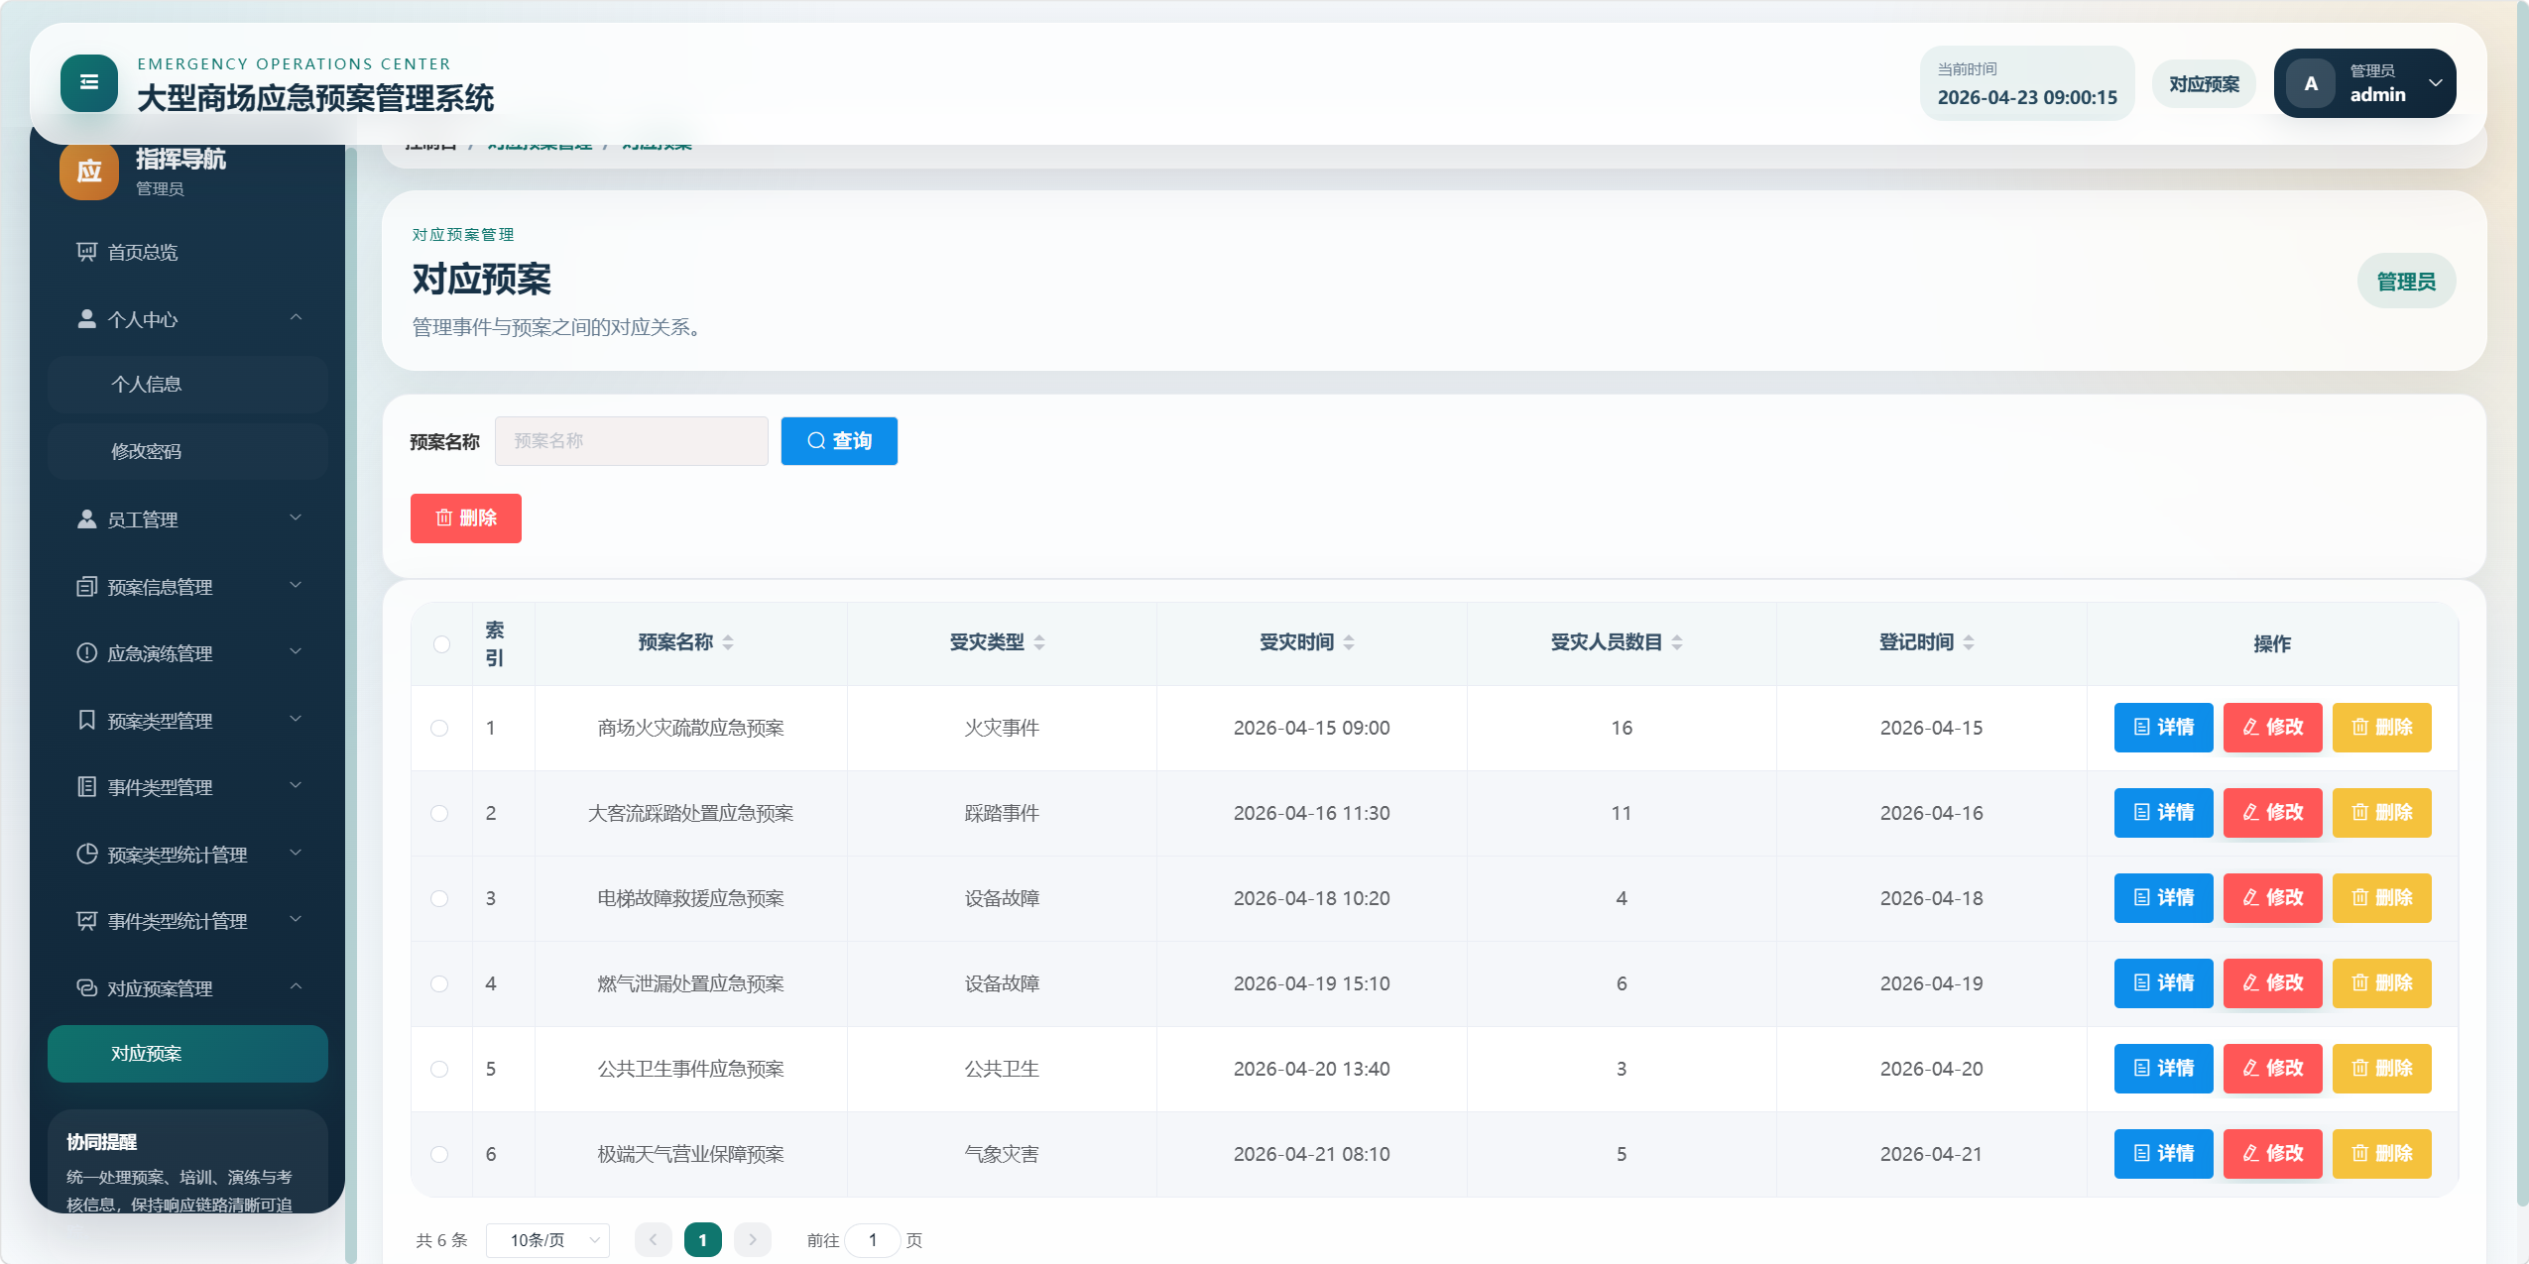Image resolution: width=2529 pixels, height=1264 pixels.
Task: Click the admin avatar letter A
Action: (x=2310, y=84)
